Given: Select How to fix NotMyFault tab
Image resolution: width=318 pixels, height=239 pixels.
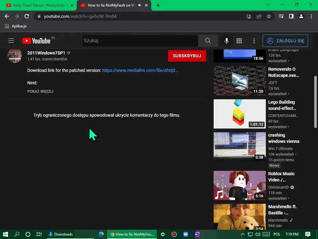Looking at the screenshot, I should (111, 5).
